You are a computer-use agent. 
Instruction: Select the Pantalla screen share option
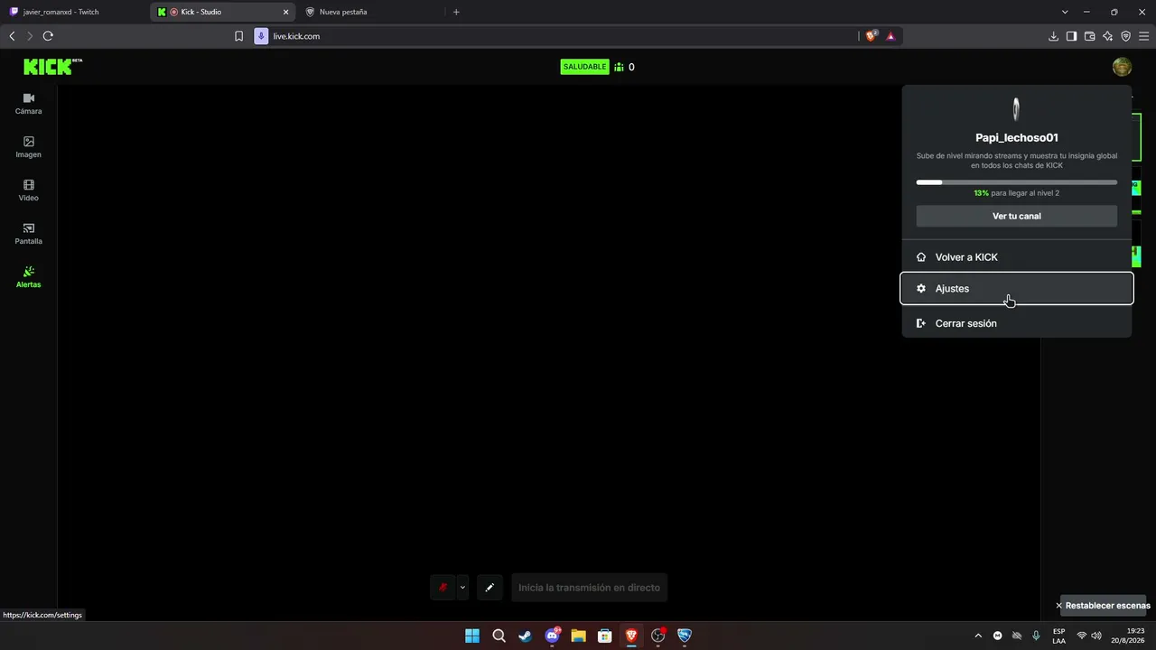pyautogui.click(x=28, y=234)
